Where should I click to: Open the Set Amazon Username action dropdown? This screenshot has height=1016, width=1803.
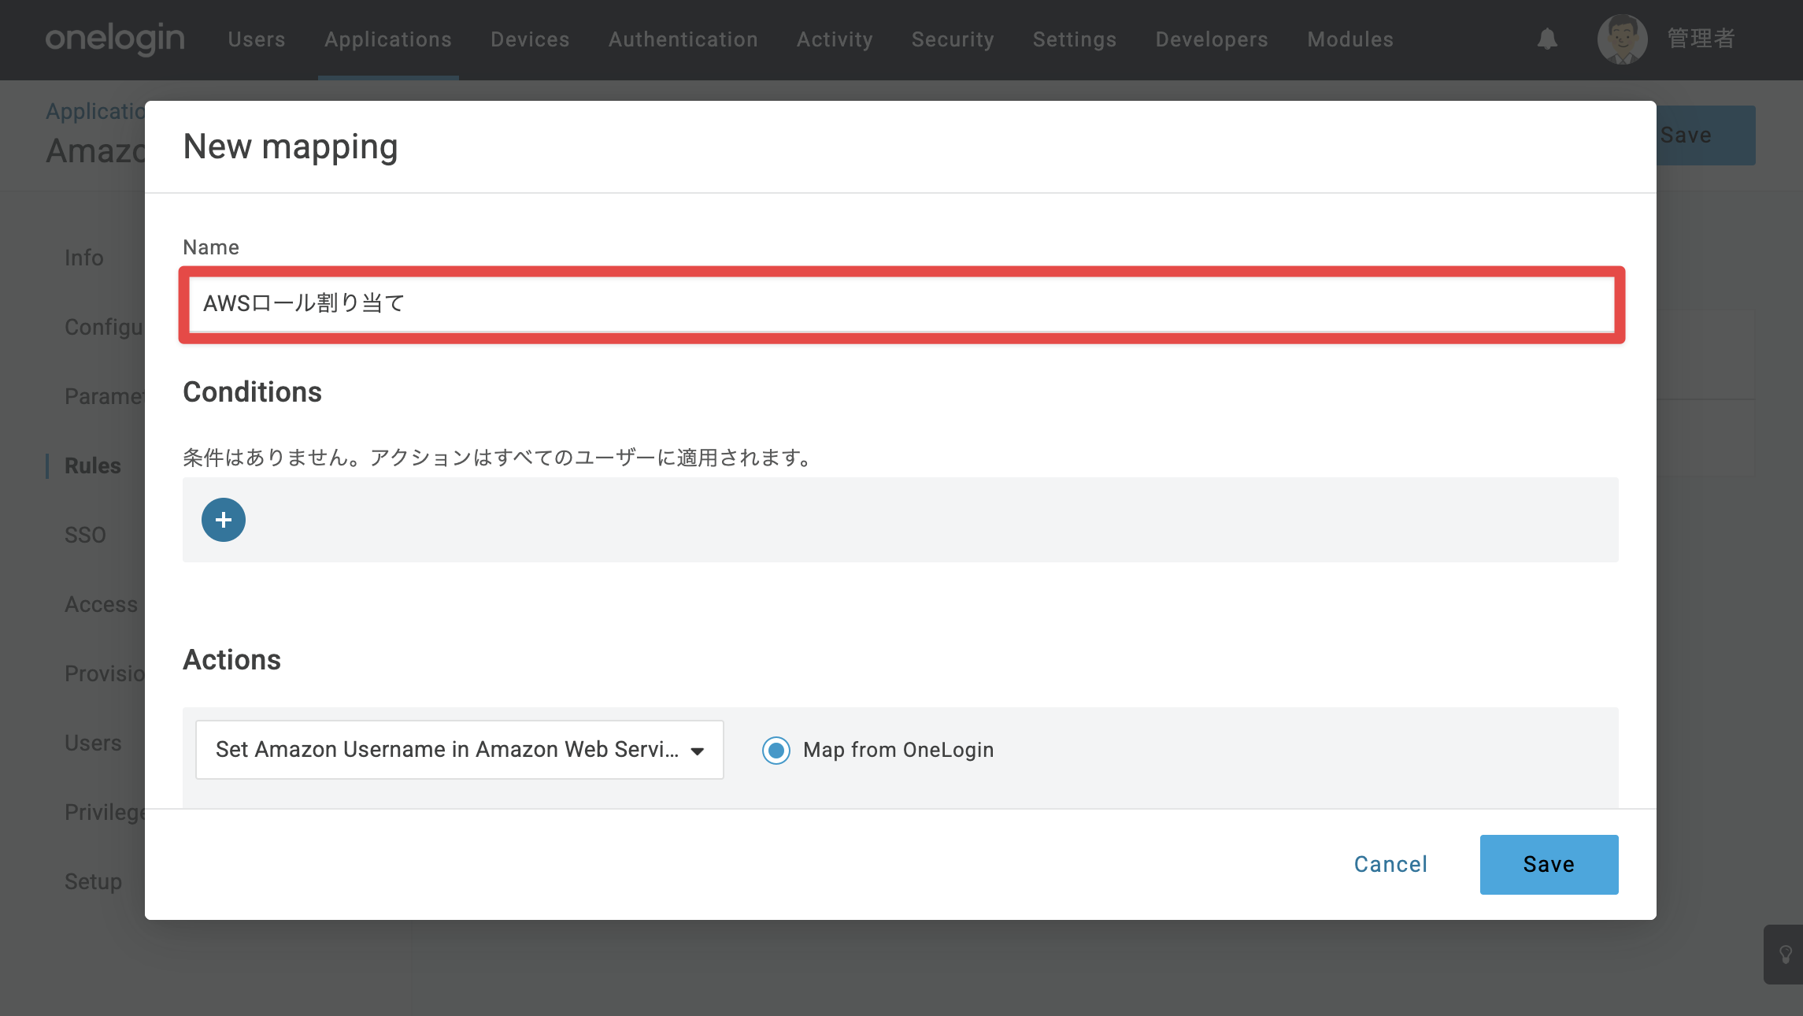point(460,750)
